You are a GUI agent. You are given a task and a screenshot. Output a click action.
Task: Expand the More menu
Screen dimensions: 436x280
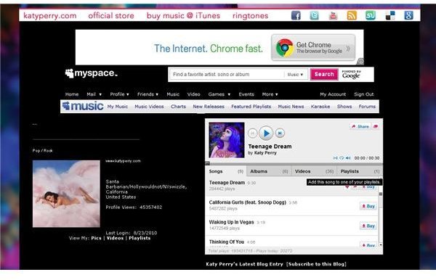[270, 94]
